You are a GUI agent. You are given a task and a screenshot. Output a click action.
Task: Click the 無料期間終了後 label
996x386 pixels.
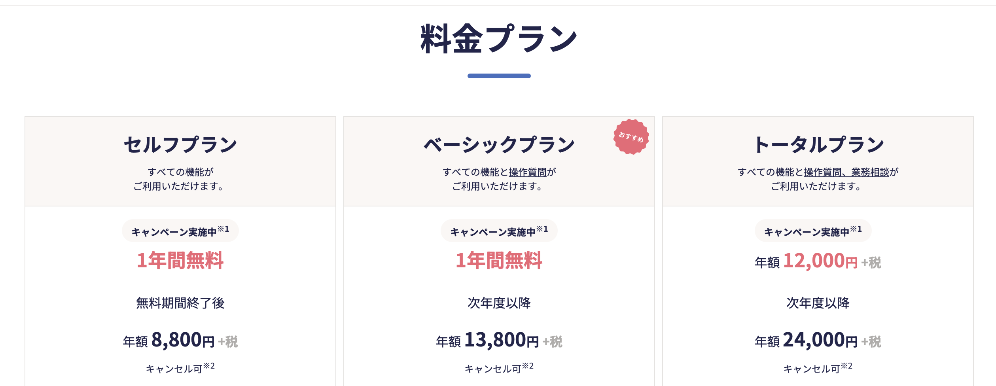tap(180, 303)
